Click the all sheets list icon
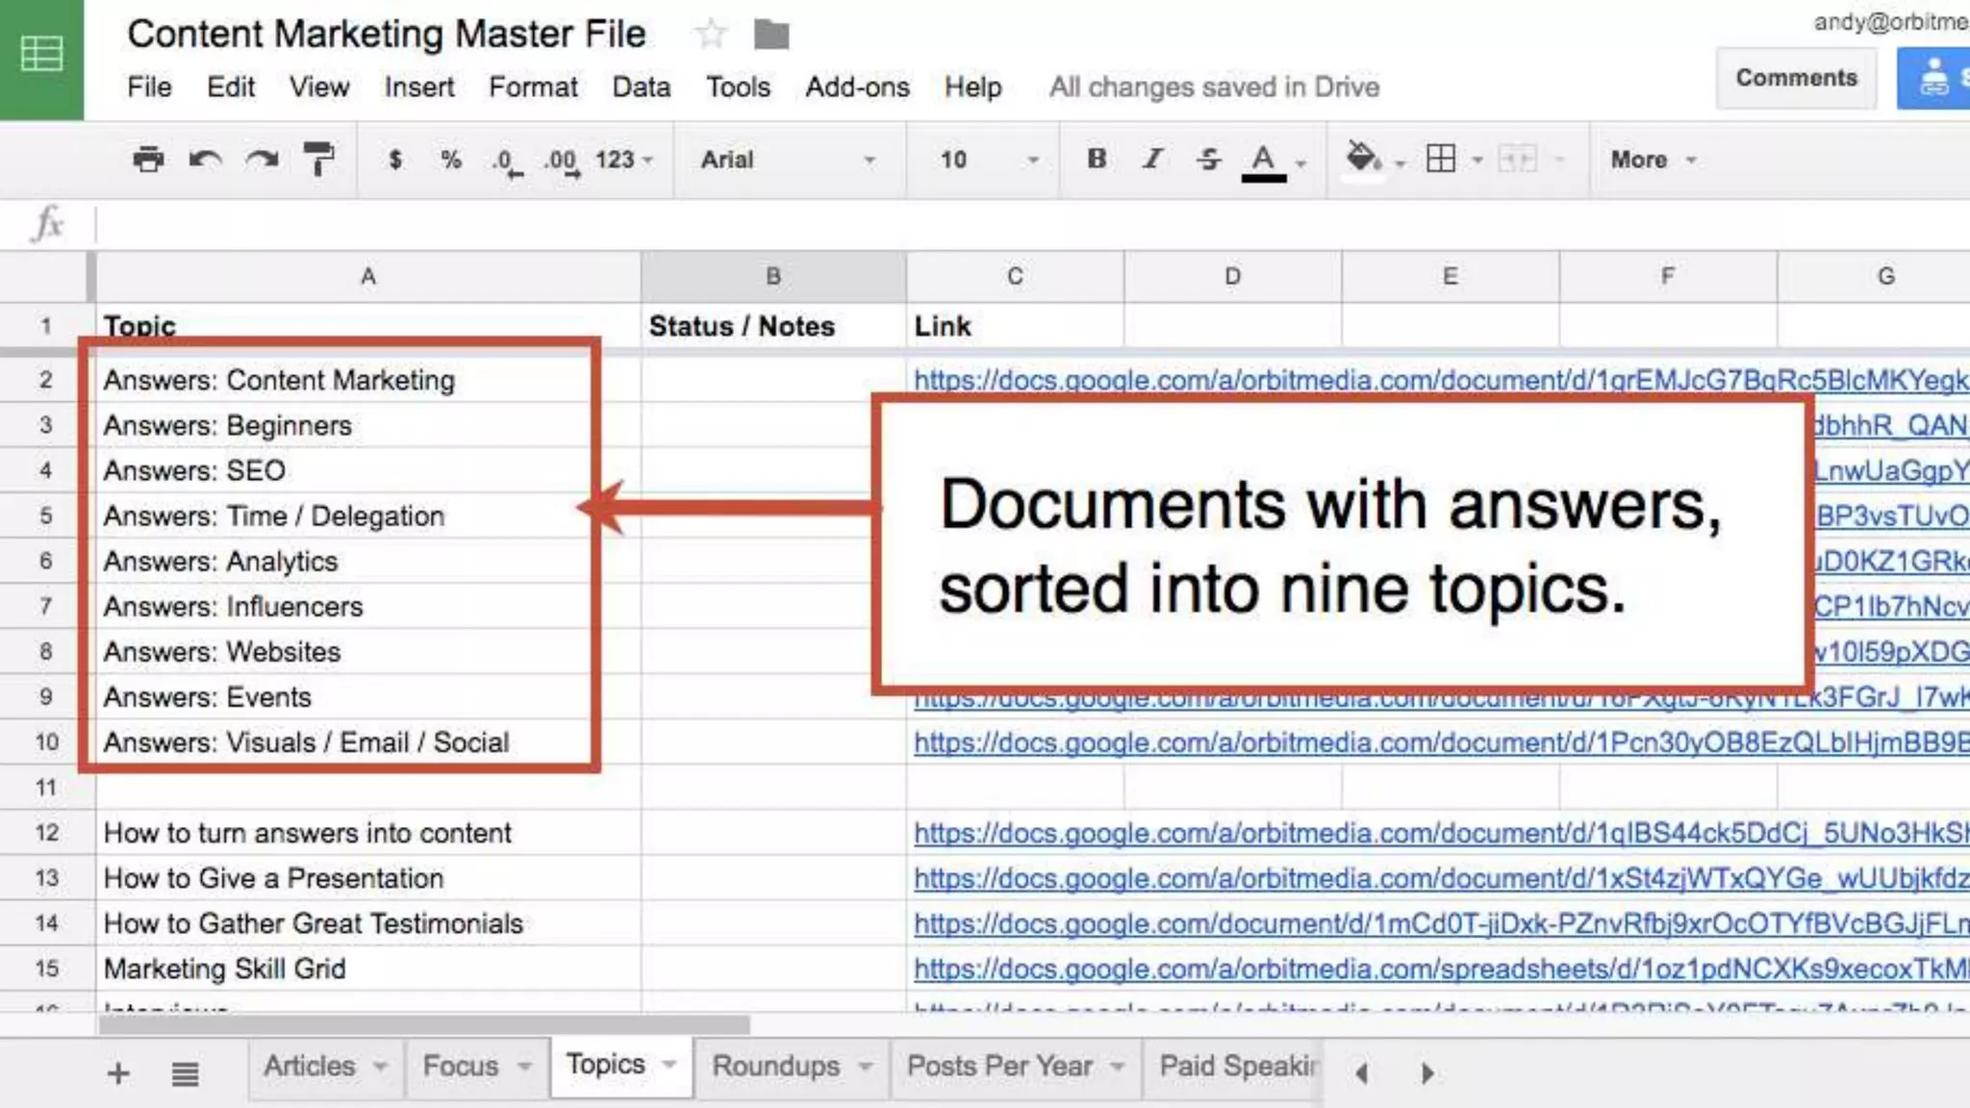 coord(185,1073)
